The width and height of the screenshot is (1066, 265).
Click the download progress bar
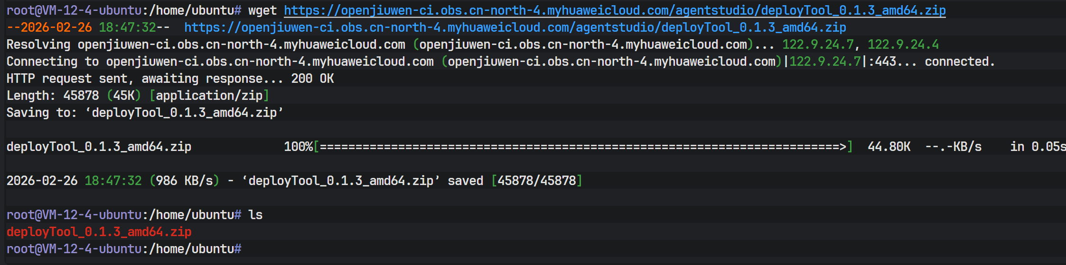pos(583,147)
